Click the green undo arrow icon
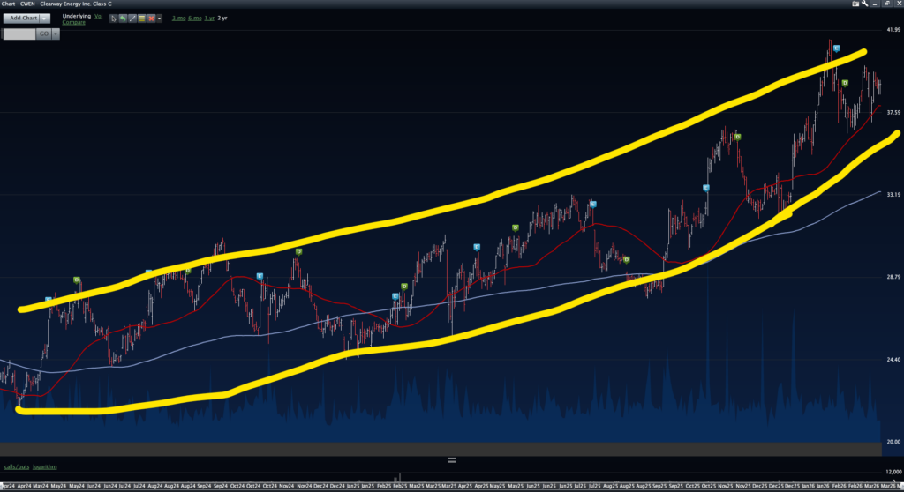The height and width of the screenshot is (492, 904). click(123, 18)
